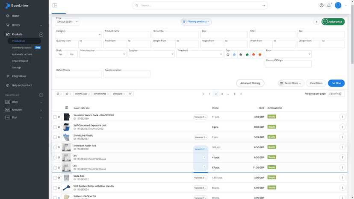Image resolution: width=354 pixels, height=199 pixels.
Task: Go to previous page arrow
Action: (203, 94)
